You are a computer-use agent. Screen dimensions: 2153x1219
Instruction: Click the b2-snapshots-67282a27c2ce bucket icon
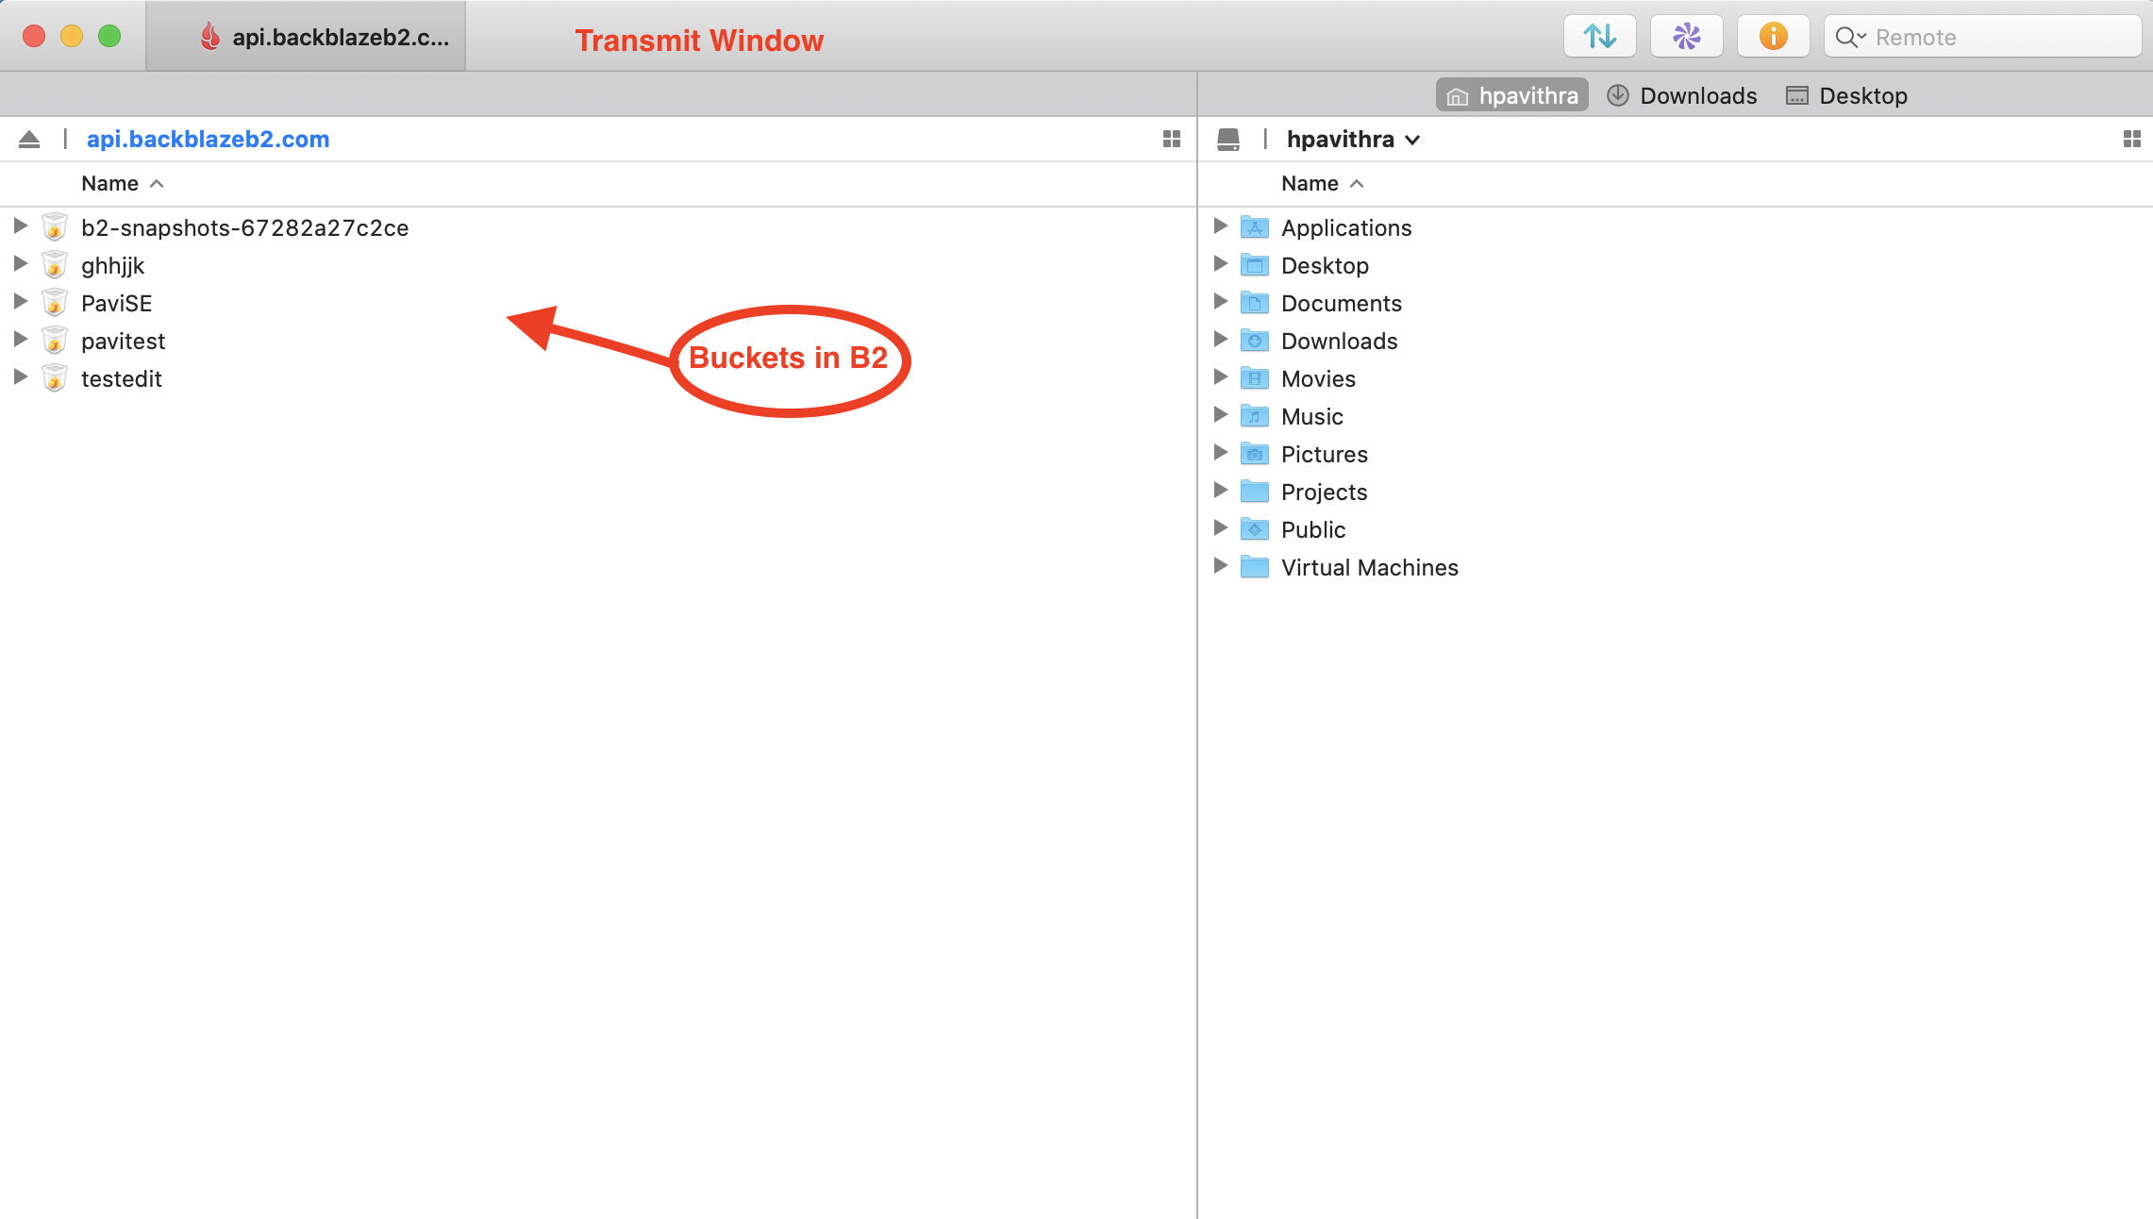55,226
